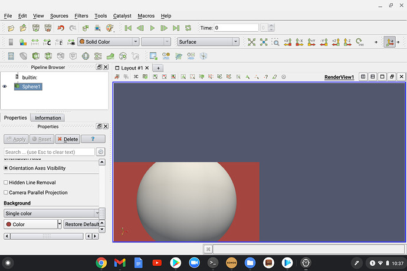Click the properties help question button
Screen dimensions: 407x271
coord(93,139)
